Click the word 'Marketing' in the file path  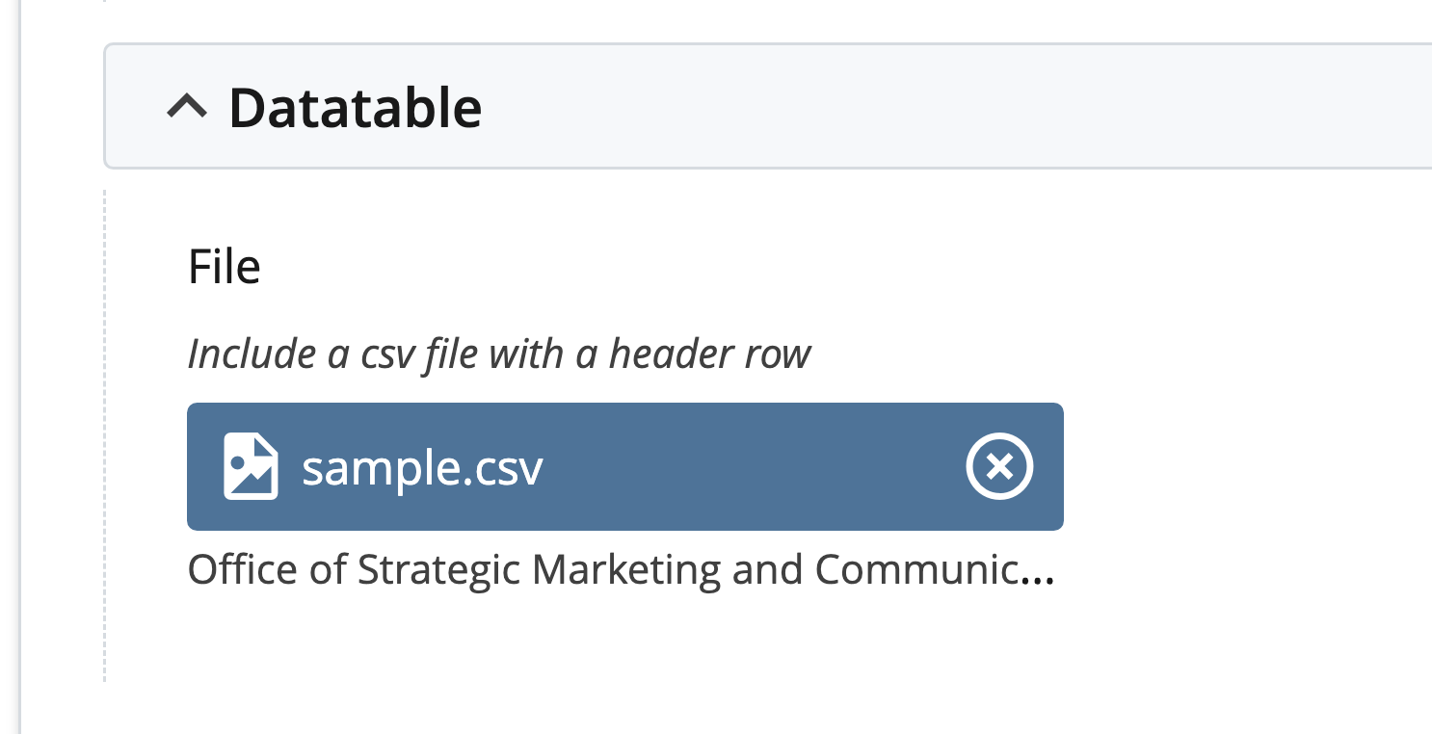tap(625, 570)
